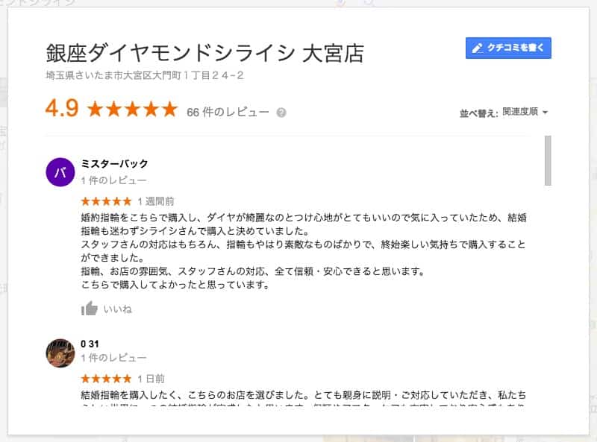
Task: Click the いいね like label
Action: tap(118, 309)
